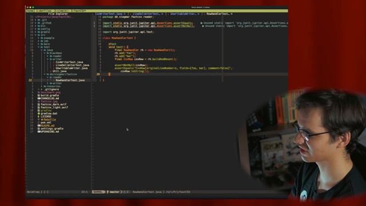Click the config folder icon
Screen dimensions: 366x206
point(39,29)
